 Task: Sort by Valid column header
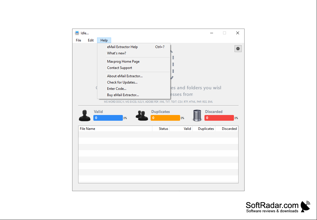(x=181, y=129)
